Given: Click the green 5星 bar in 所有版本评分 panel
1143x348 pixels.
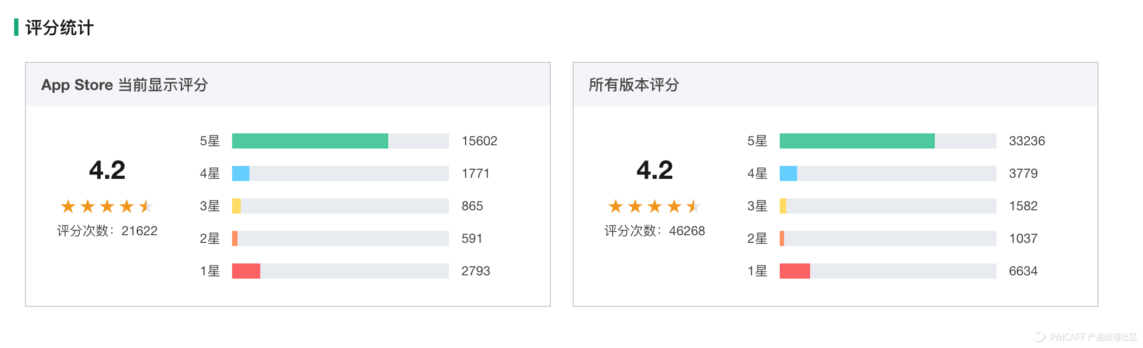Looking at the screenshot, I should point(857,141).
